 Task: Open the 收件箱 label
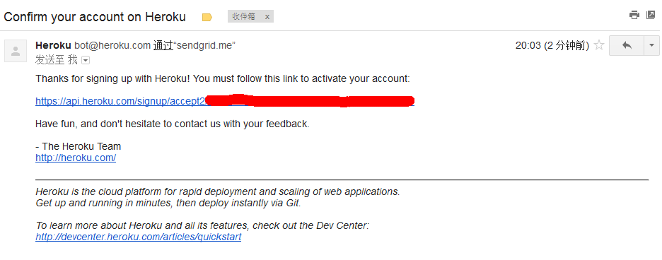click(244, 17)
